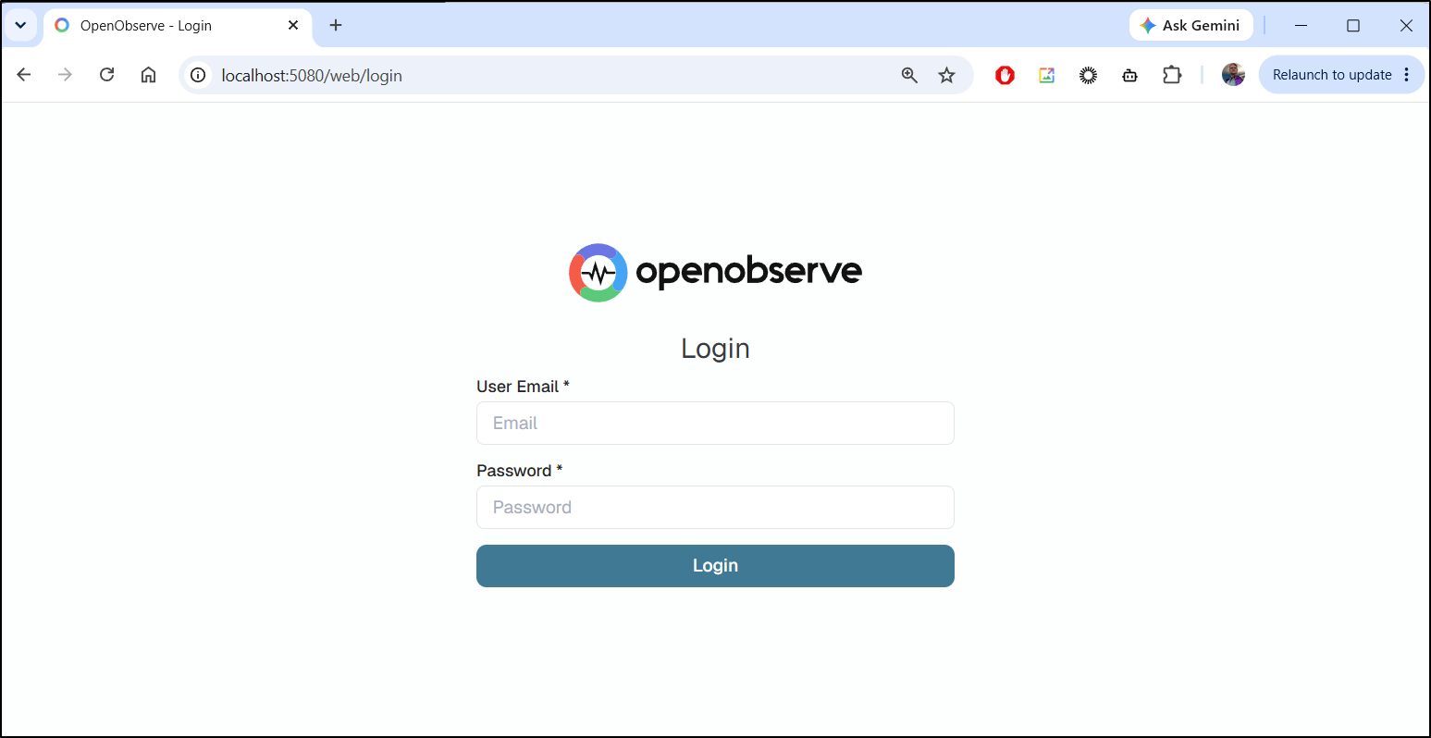Viewport: 1431px width, 738px height.
Task: Click the address bar URL localhost:5080/web/login
Action: [312, 76]
